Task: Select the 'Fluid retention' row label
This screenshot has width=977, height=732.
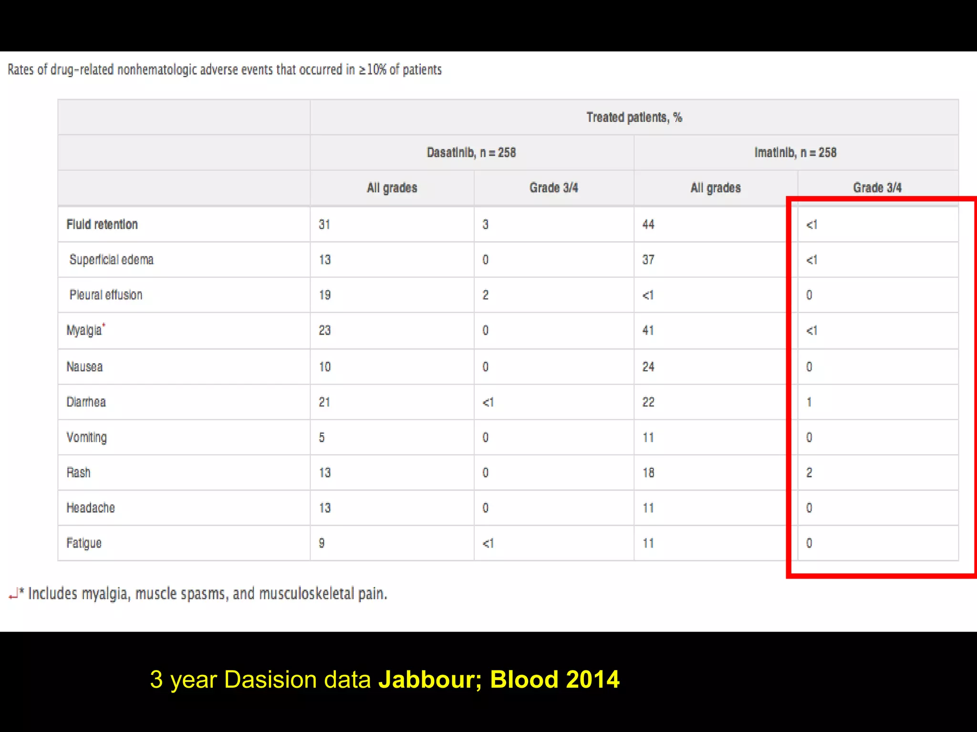Action: (x=102, y=224)
